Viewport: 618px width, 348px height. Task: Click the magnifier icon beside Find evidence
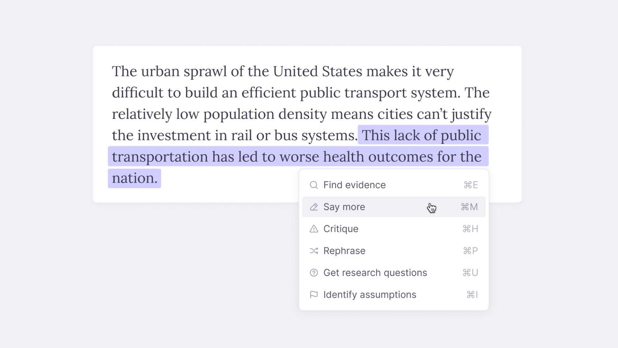click(x=314, y=185)
